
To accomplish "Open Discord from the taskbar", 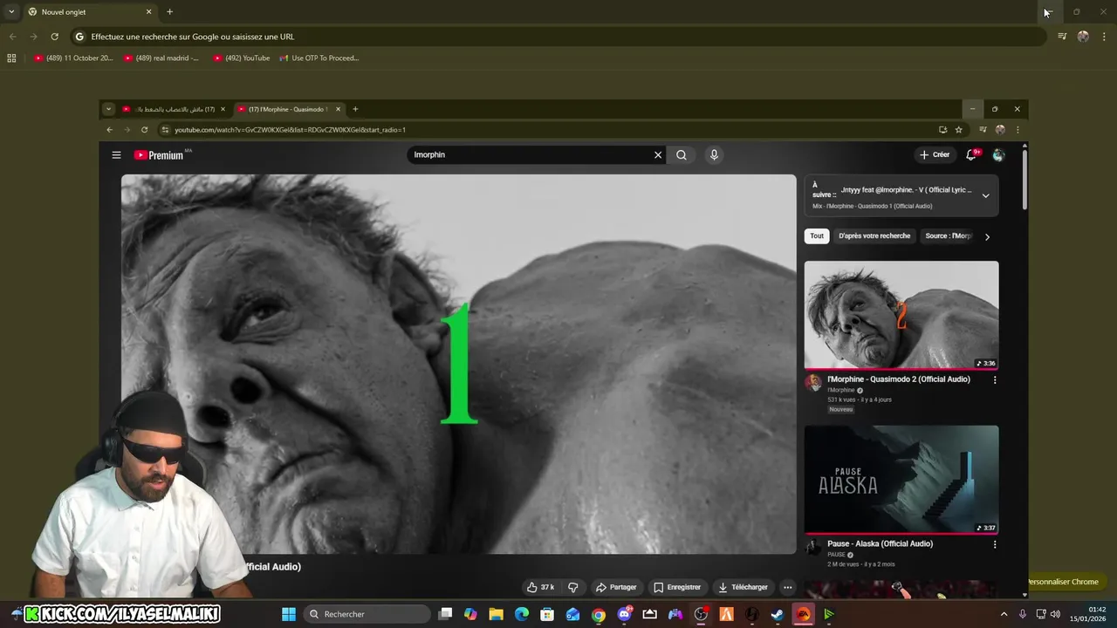I will [x=624, y=614].
